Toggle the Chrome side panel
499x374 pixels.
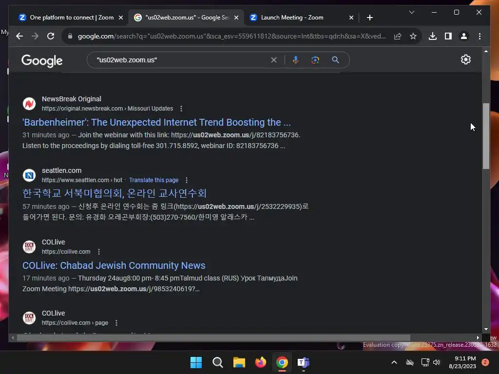tap(448, 36)
